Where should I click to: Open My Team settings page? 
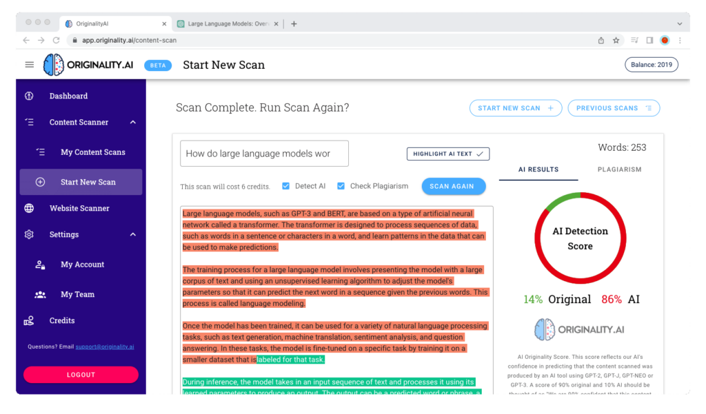pyautogui.click(x=81, y=294)
